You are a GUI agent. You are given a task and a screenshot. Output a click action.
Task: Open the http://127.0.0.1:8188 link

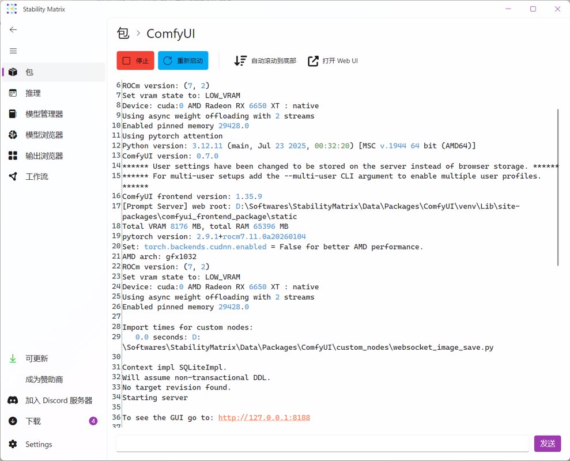264,417
